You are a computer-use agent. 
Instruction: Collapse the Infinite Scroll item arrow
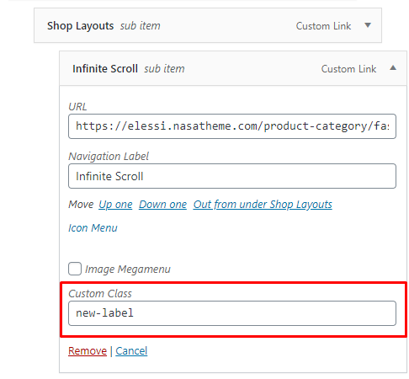coord(393,68)
